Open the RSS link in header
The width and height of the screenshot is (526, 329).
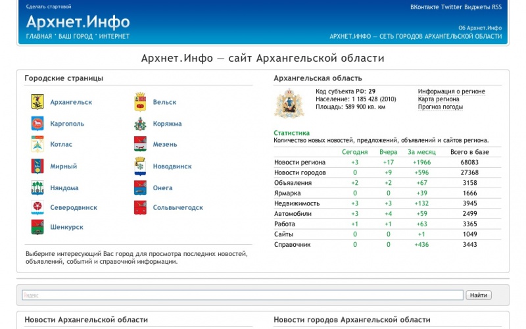[497, 7]
